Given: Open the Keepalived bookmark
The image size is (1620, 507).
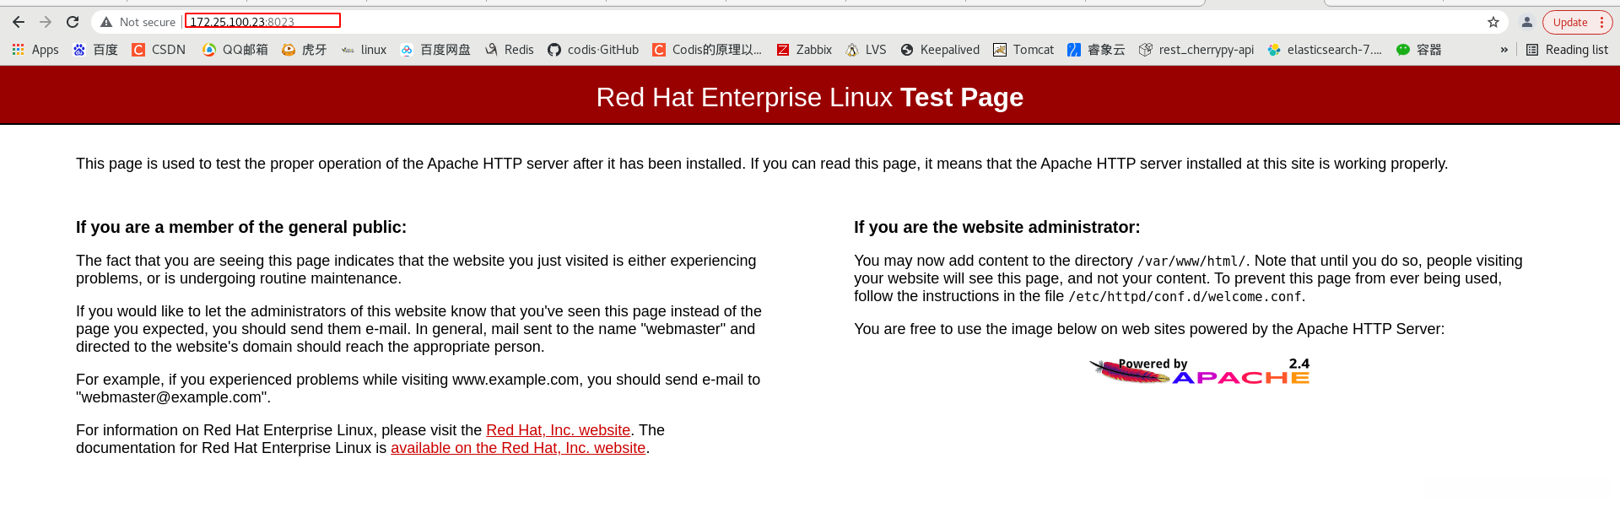Looking at the screenshot, I should [940, 50].
